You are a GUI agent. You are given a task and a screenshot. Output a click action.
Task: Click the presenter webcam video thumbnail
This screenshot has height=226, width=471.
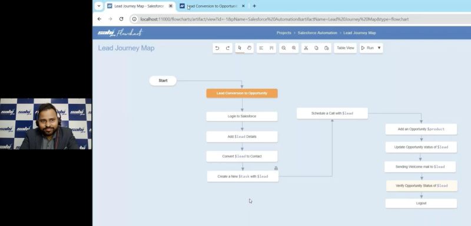pyautogui.click(x=46, y=124)
